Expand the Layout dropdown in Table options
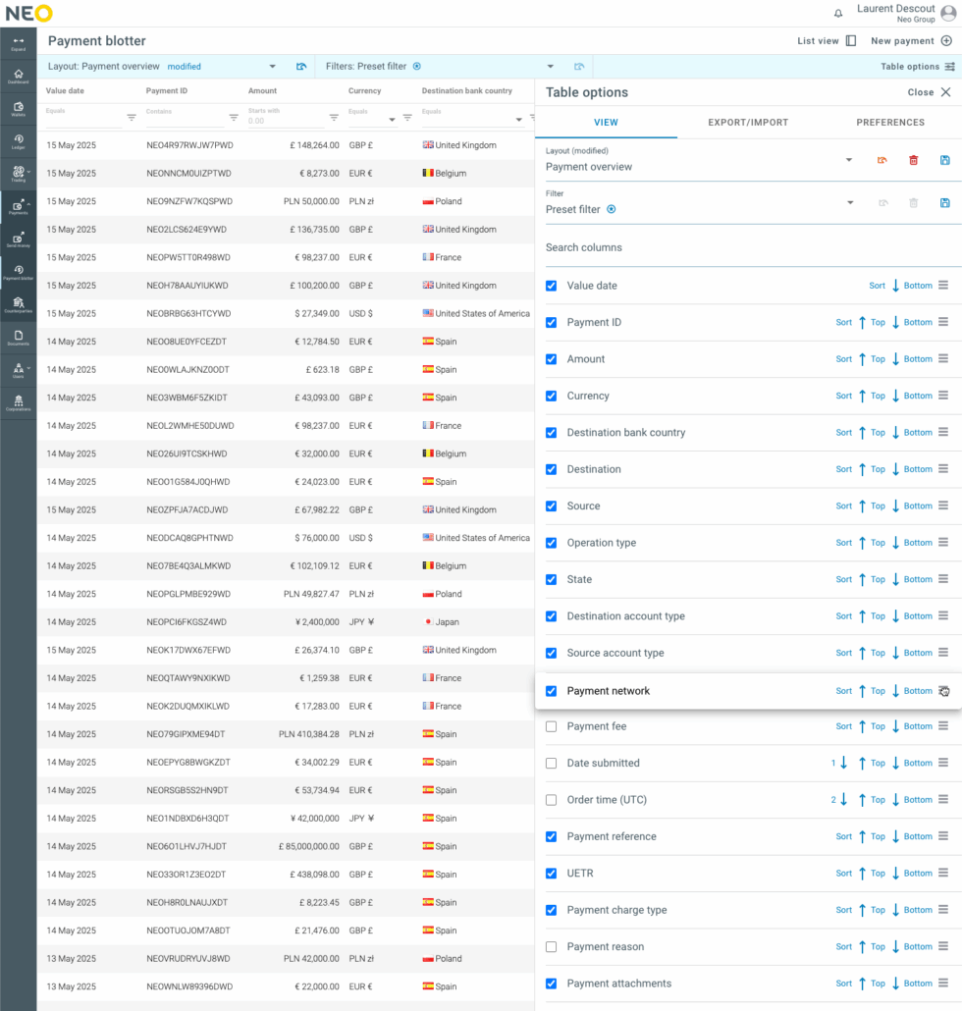The height and width of the screenshot is (1011, 962). point(849,161)
